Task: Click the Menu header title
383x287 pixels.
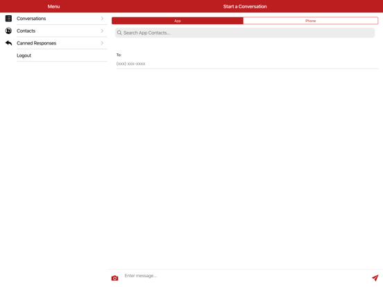Action: [53, 7]
